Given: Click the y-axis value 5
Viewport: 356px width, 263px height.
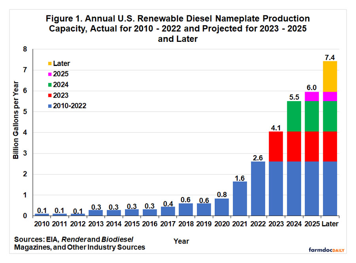Looking at the screenshot, I should coord(25,112).
